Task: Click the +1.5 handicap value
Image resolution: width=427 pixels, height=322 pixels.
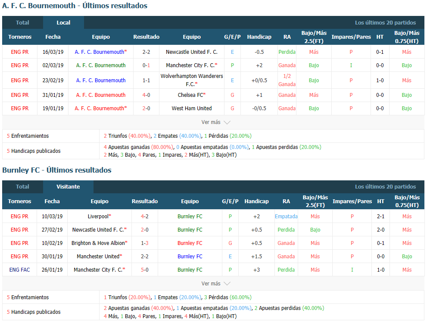Action: (x=256, y=256)
